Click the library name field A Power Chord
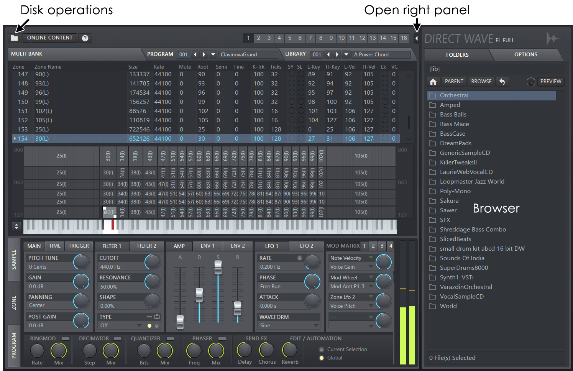This screenshot has width=573, height=371. click(381, 54)
